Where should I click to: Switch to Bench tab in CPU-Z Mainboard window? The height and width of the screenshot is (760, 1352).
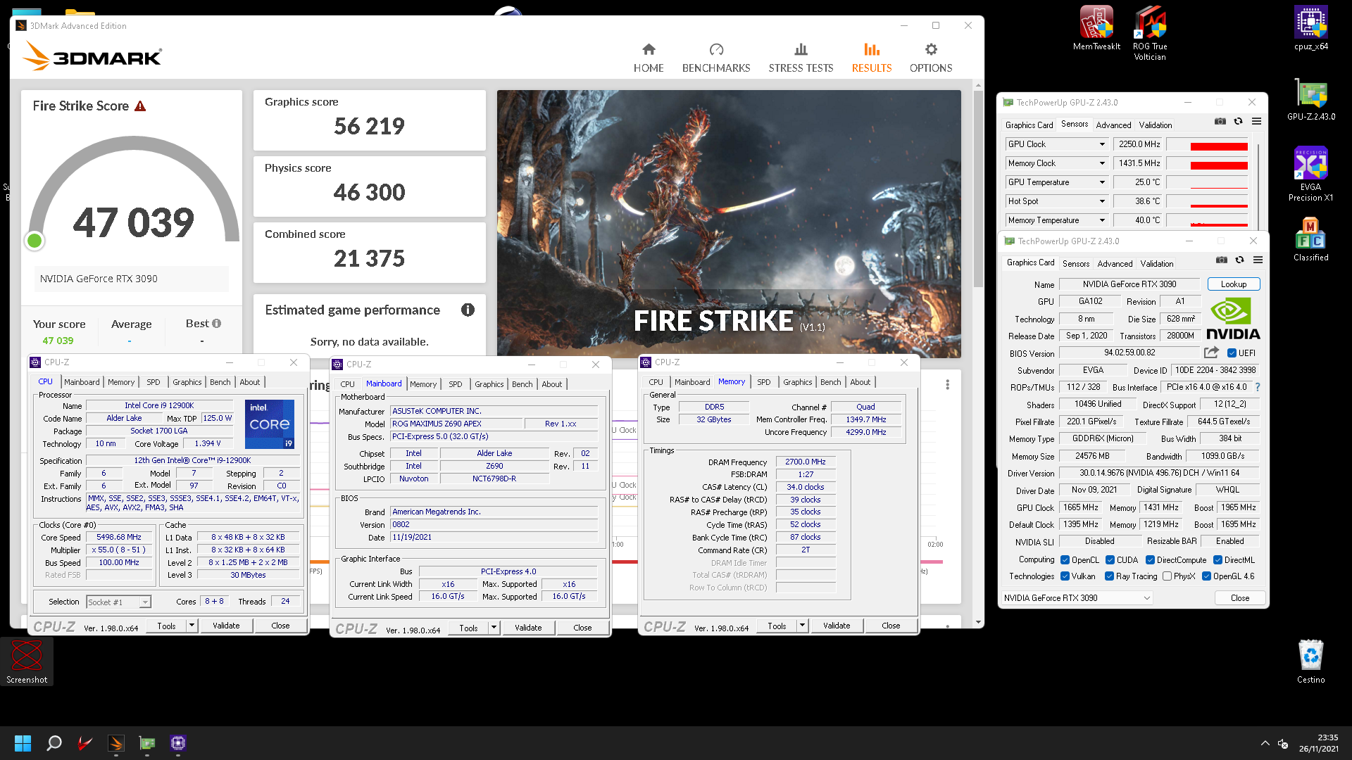tap(522, 384)
